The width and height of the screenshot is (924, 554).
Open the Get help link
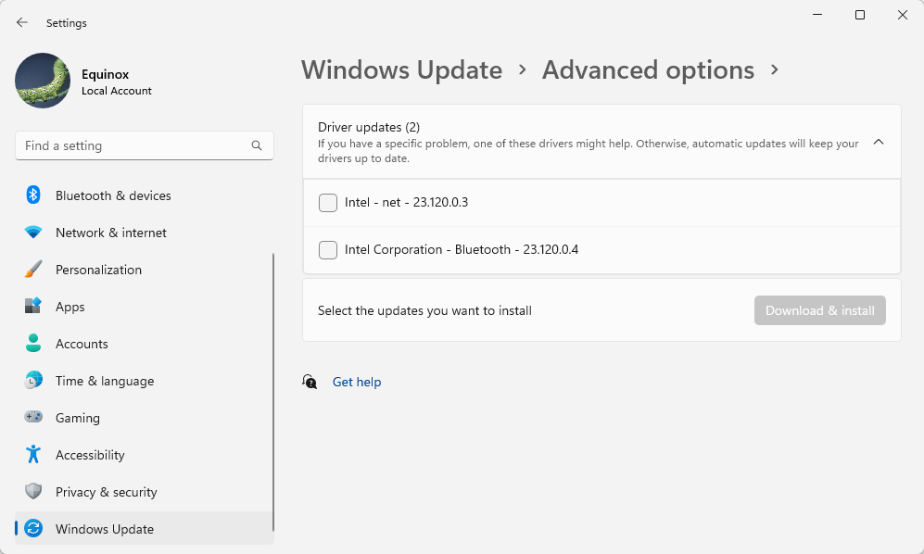click(x=357, y=382)
